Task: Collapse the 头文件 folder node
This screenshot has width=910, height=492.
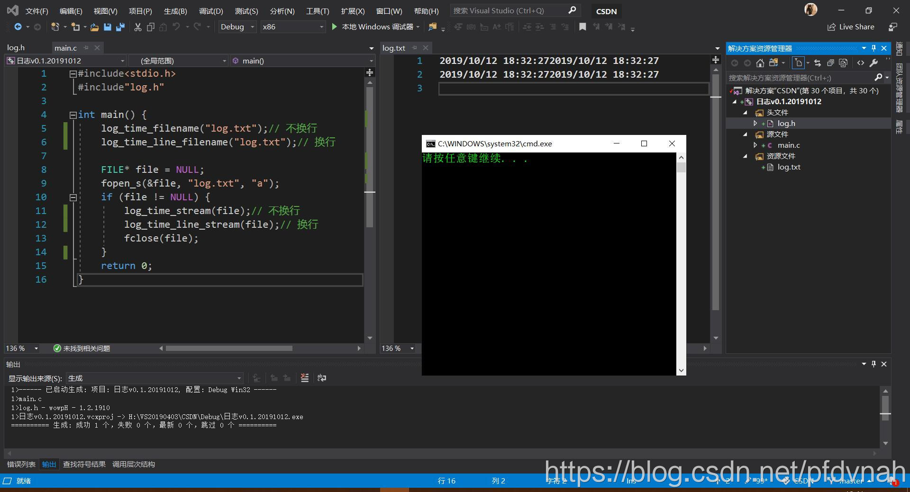Action: 745,113
